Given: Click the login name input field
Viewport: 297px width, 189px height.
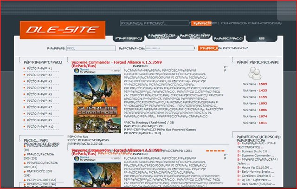Looking at the screenshot, I should click(x=91, y=48).
